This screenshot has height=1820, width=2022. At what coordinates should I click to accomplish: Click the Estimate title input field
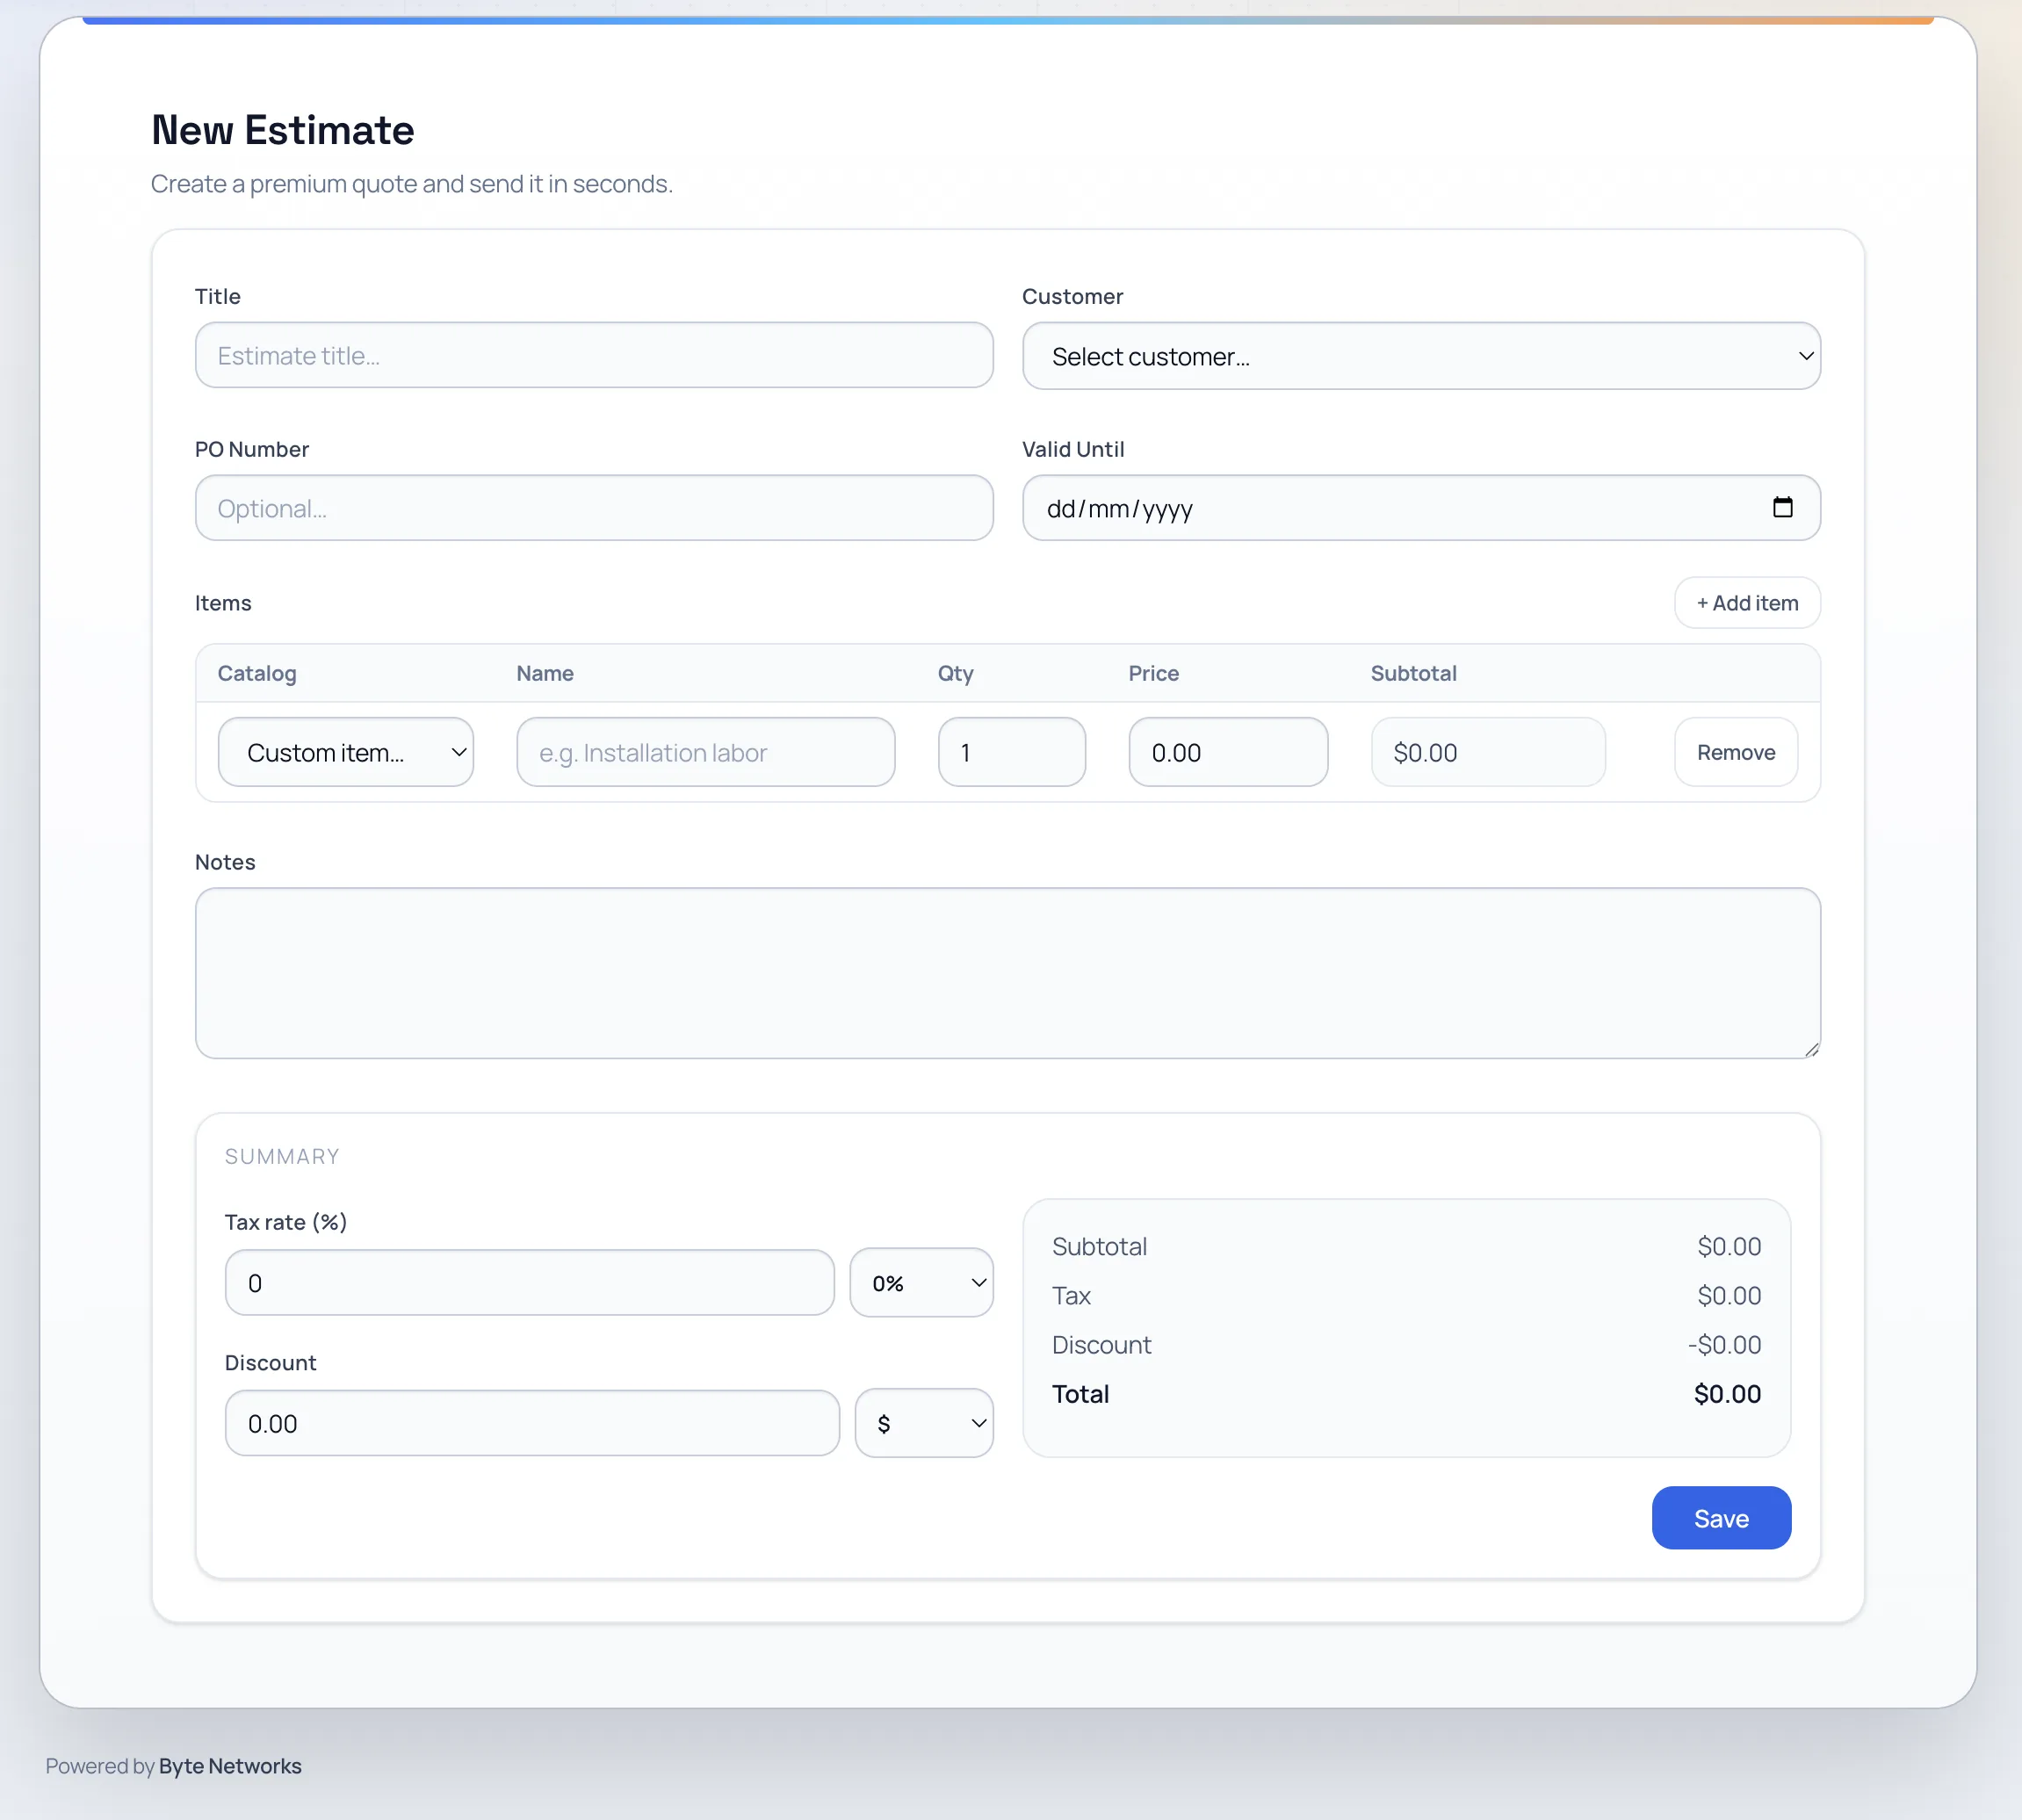(593, 355)
